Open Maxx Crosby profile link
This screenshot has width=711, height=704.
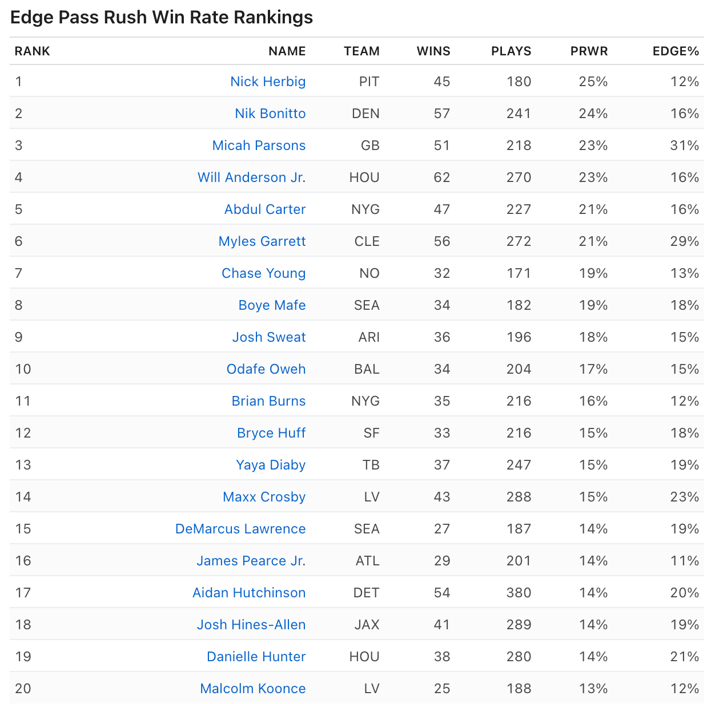point(264,497)
